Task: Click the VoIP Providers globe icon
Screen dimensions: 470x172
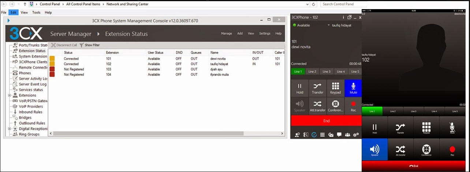Action: tap(15, 106)
